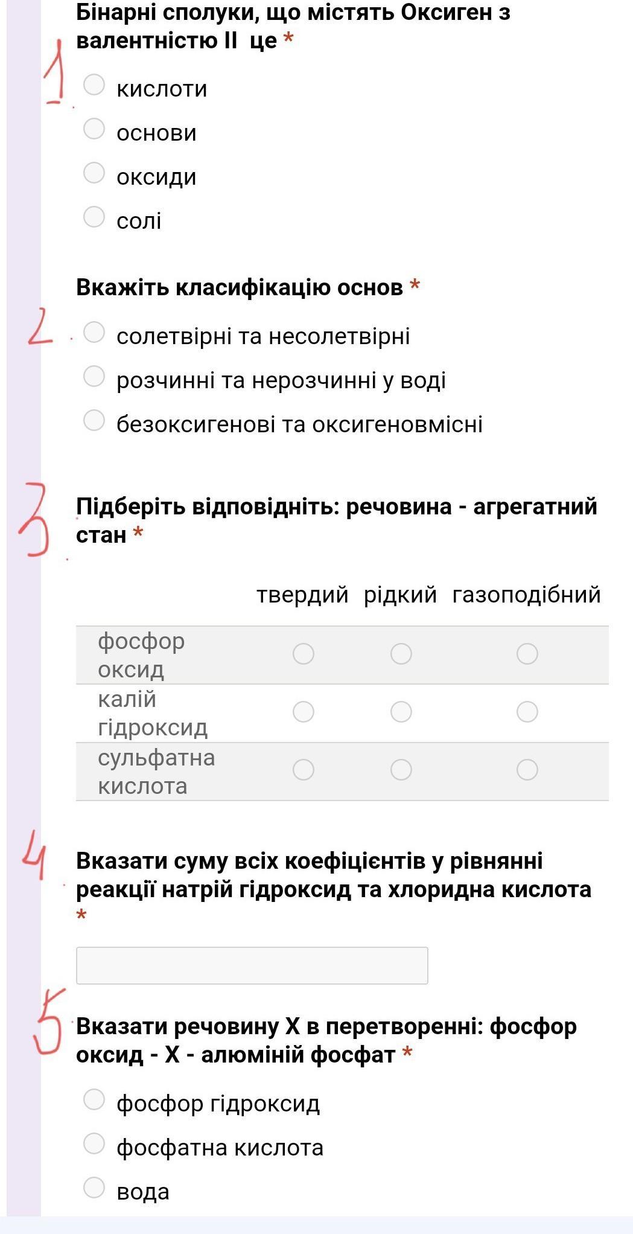Select 'вода' as substance X
The image size is (633, 1234).
point(94,1188)
